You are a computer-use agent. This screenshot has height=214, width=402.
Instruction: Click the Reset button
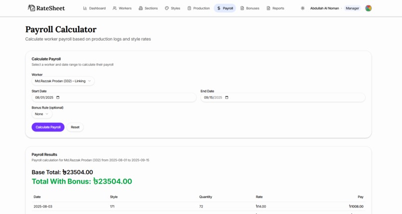[75, 127]
